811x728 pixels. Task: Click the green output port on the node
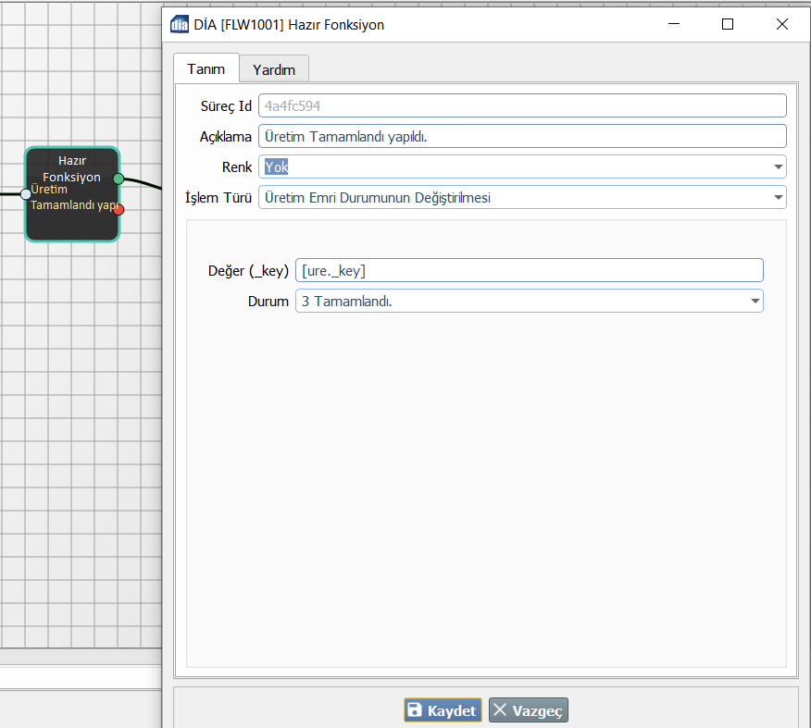coord(119,179)
